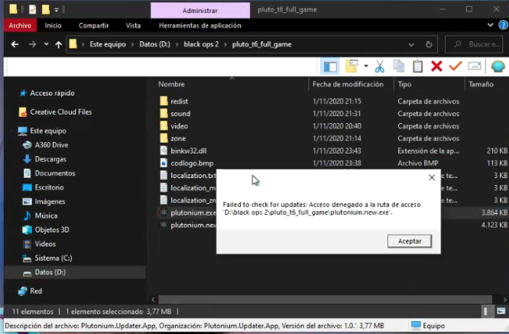Select Este equipo in the sidebar

click(x=48, y=131)
